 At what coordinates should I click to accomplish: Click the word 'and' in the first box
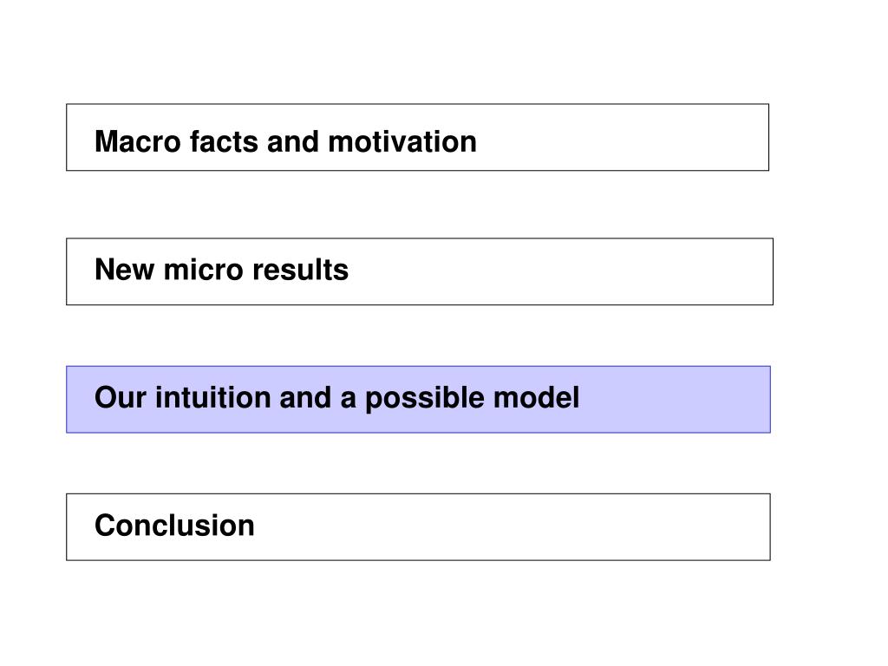[x=293, y=141]
